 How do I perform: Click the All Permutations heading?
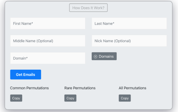coord(132,88)
